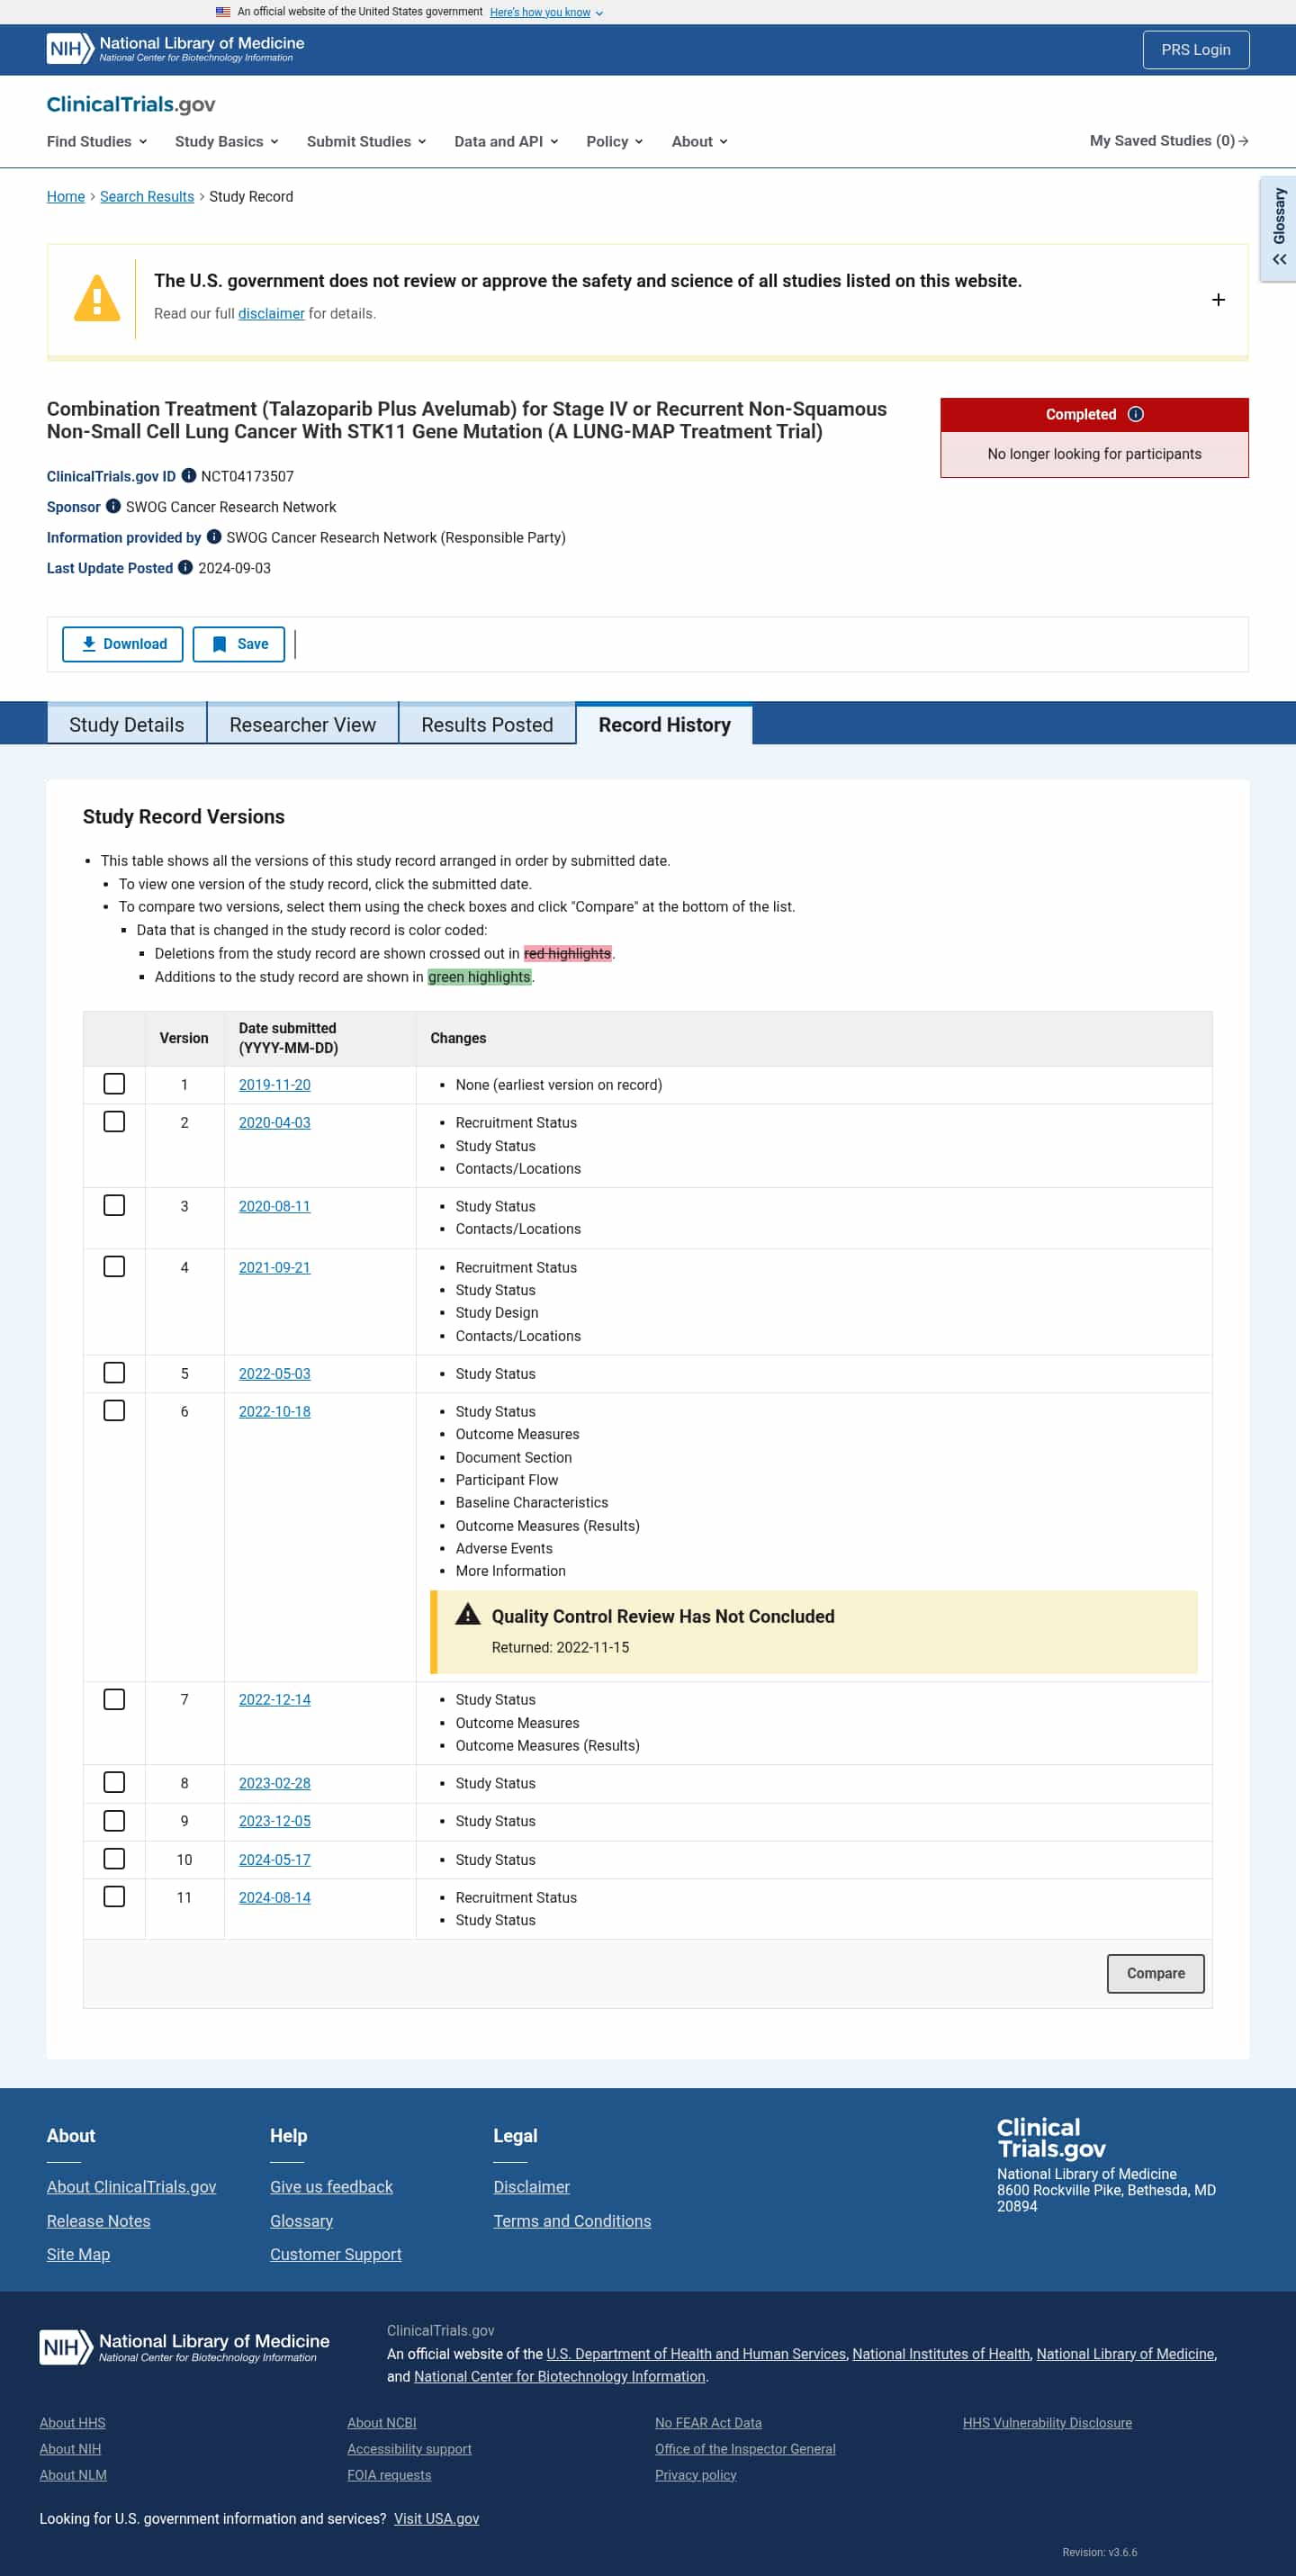Open HHS Vulnerability Disclosure link
1296x2576 pixels.
(x=1048, y=2423)
